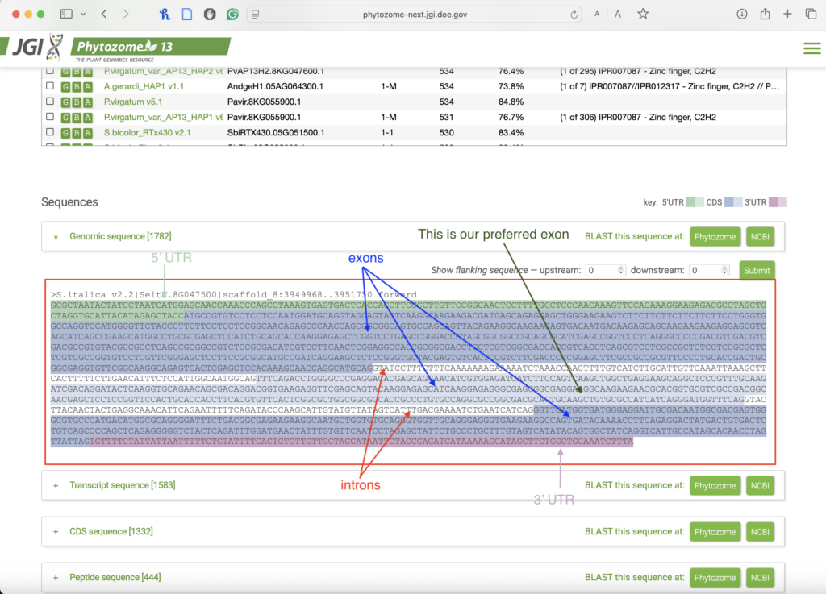Screen dimensions: 826x594
Task: Show Safari downloads
Action: pos(742,15)
